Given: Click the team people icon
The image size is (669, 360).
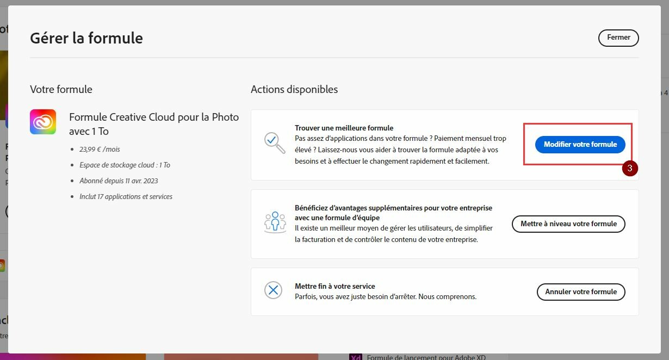Looking at the screenshot, I should [x=275, y=223].
